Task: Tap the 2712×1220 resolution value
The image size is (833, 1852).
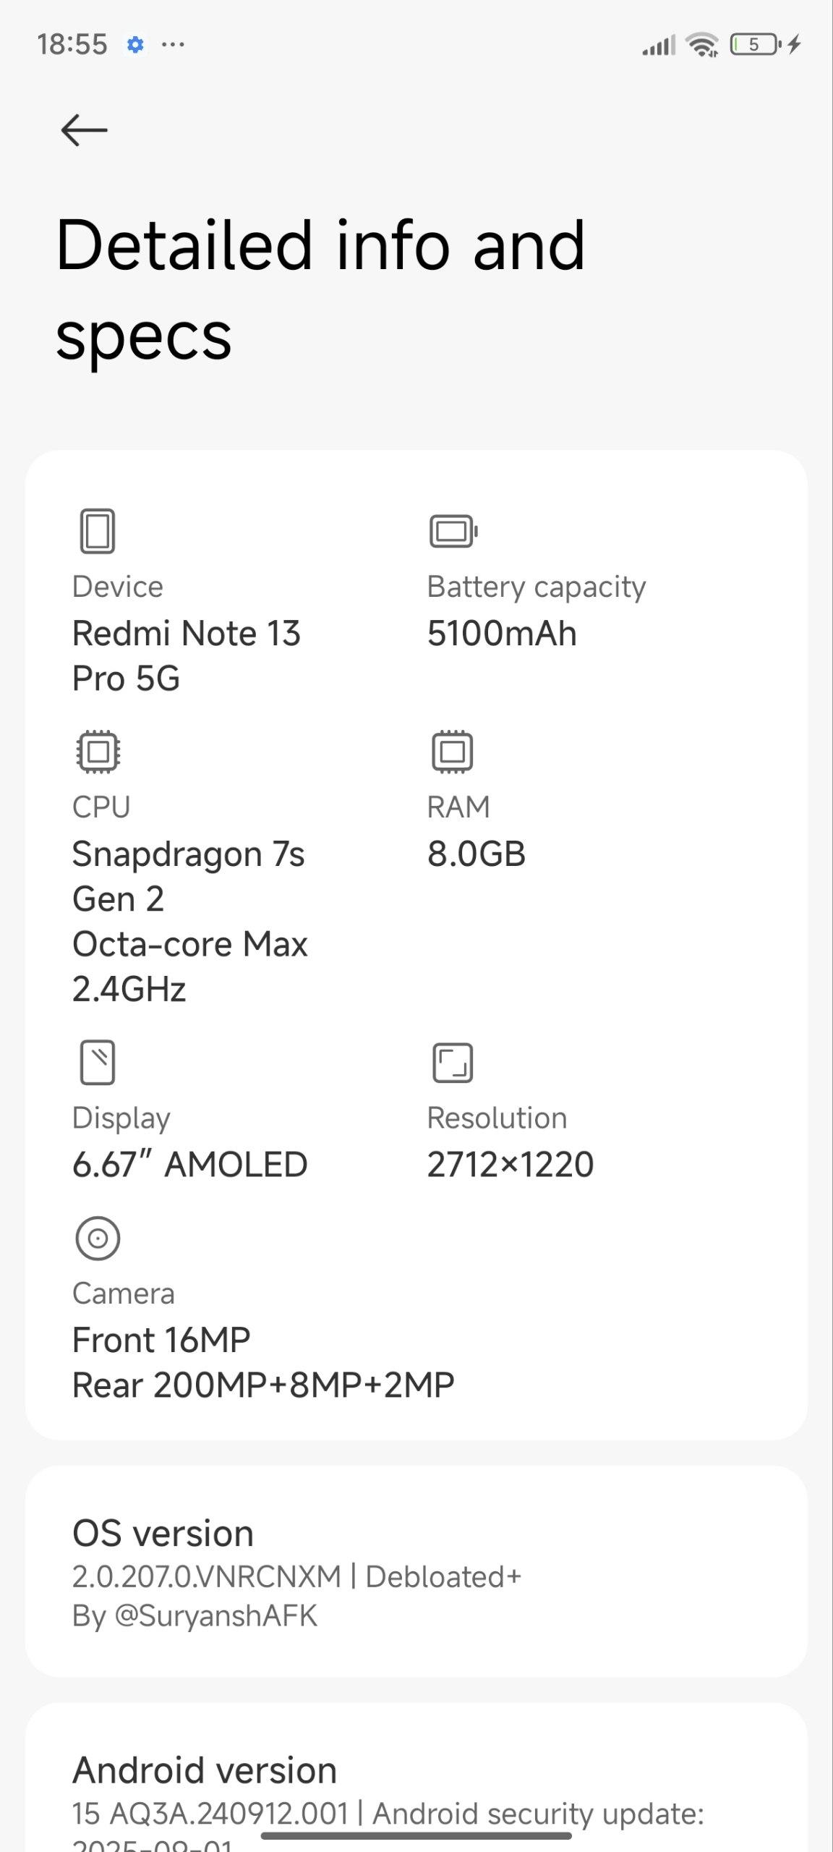Action: 511,1165
